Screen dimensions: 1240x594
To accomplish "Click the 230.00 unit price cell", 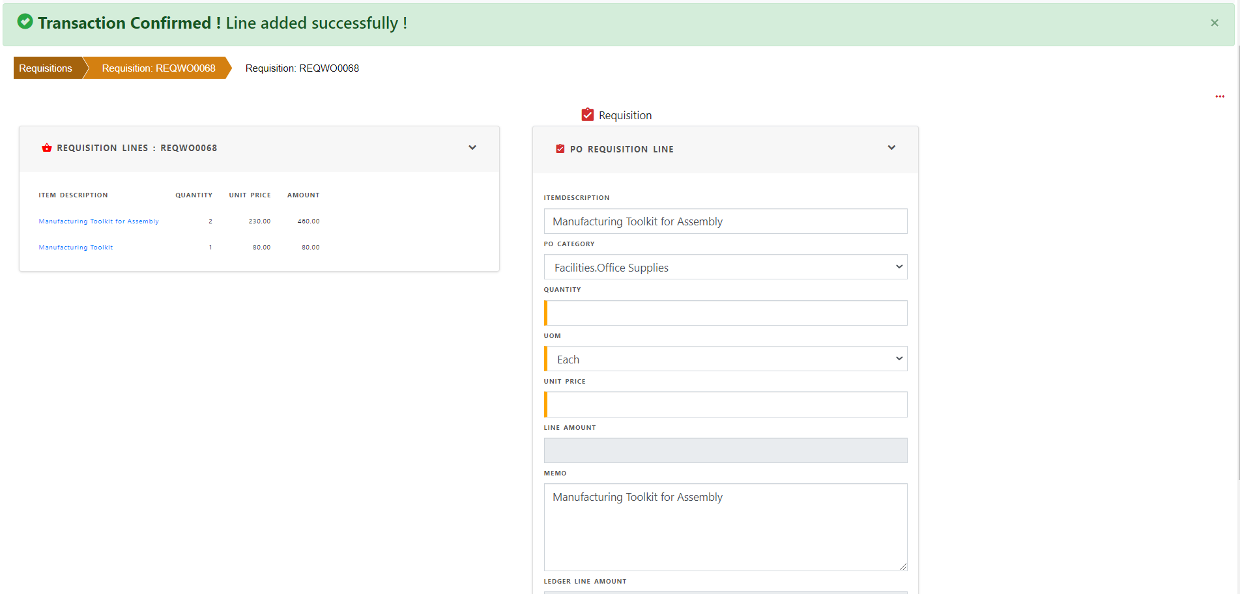I will (x=259, y=221).
